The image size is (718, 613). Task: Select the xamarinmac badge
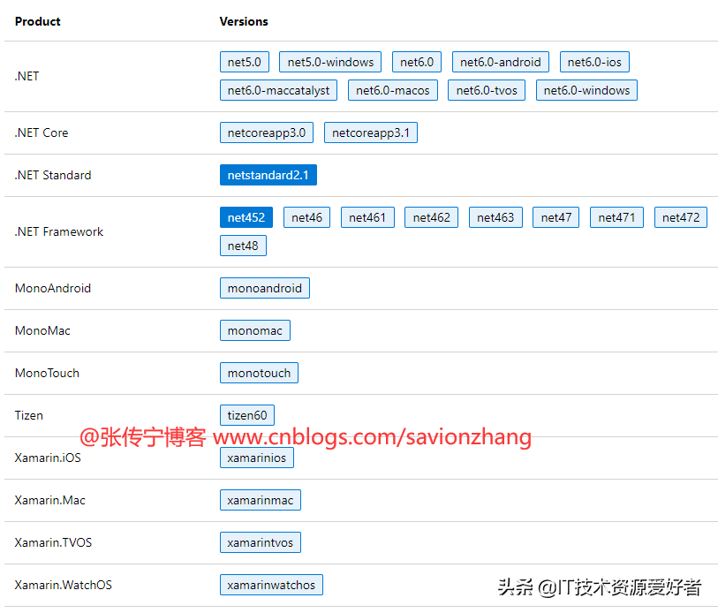[261, 500]
